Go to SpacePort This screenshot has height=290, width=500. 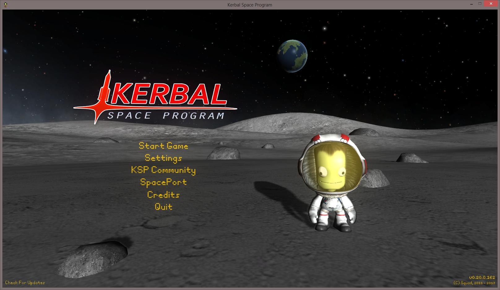tap(163, 182)
